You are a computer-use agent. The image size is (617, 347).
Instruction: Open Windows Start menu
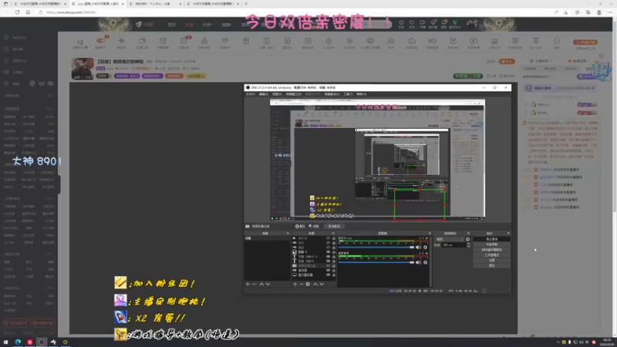(x=6, y=342)
